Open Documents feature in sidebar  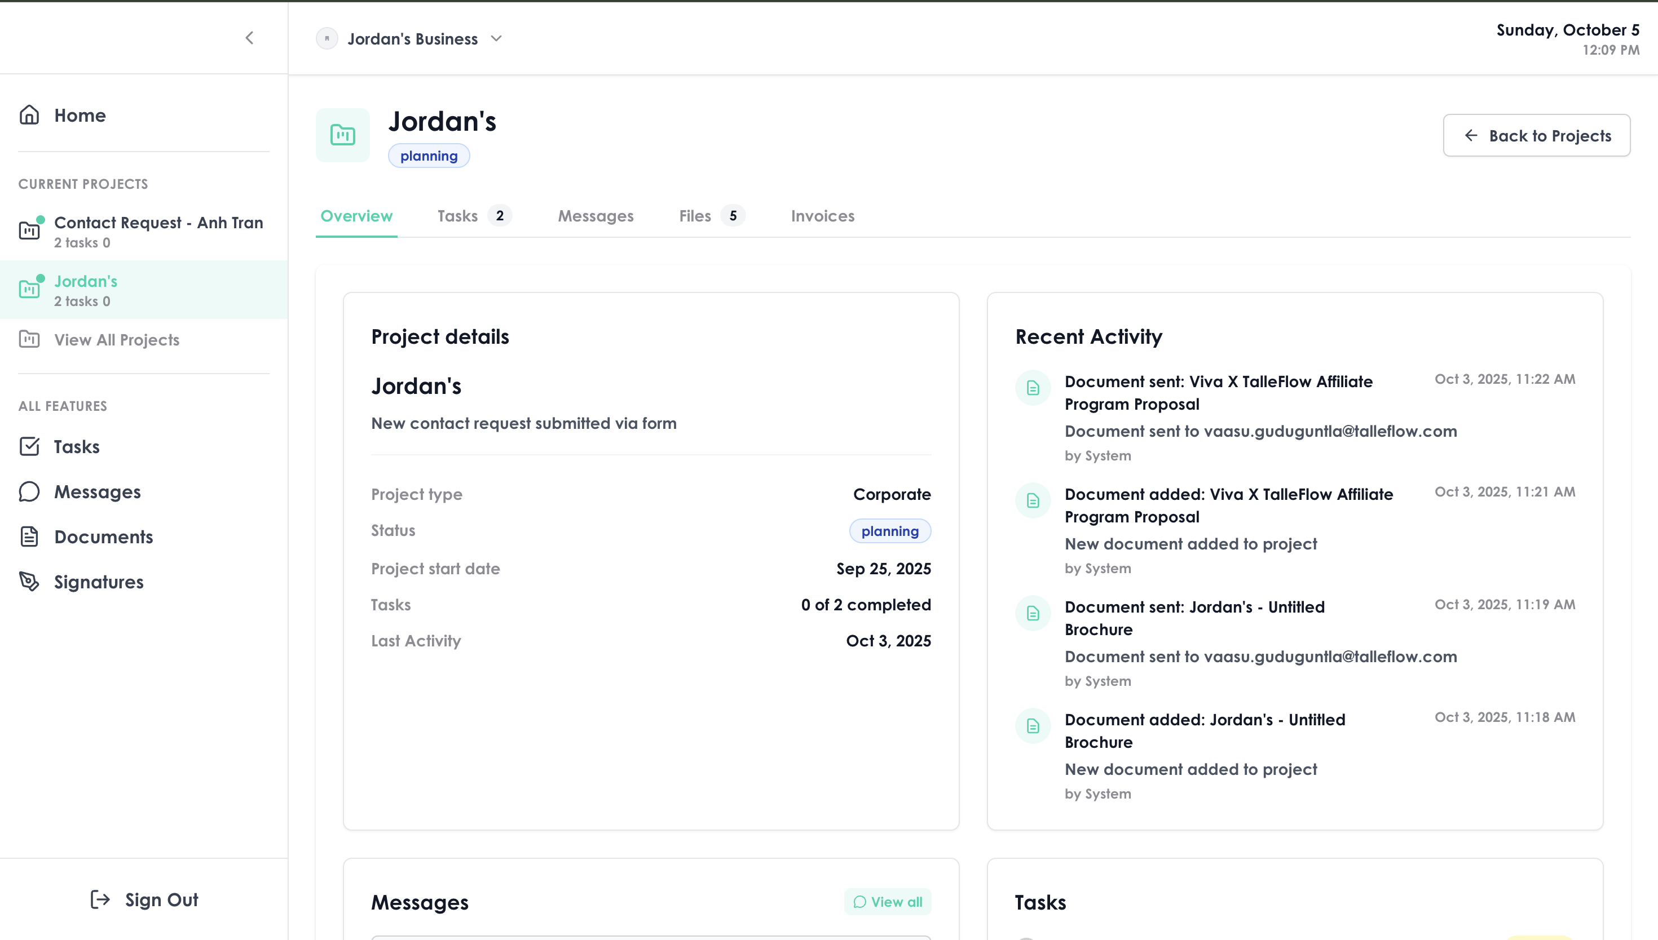103,537
